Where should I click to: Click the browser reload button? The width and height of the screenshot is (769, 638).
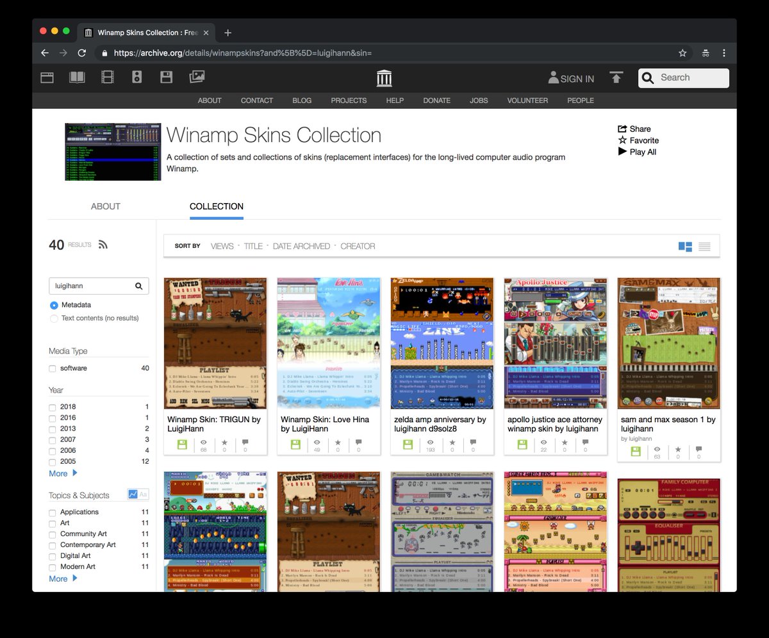81,53
